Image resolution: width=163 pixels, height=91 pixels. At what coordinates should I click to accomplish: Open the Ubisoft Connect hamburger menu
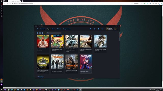[x=37, y=29]
